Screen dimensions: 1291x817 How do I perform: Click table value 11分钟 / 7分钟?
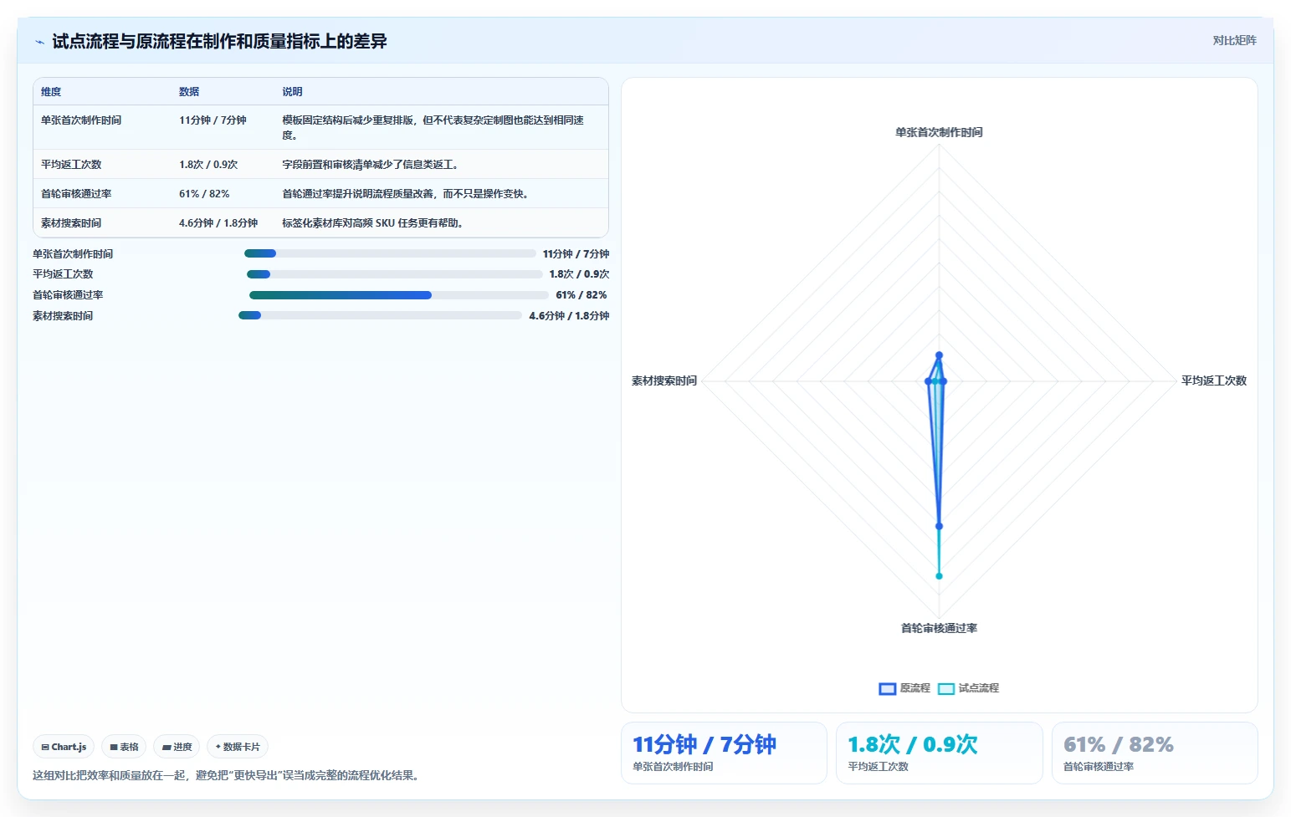click(x=213, y=120)
